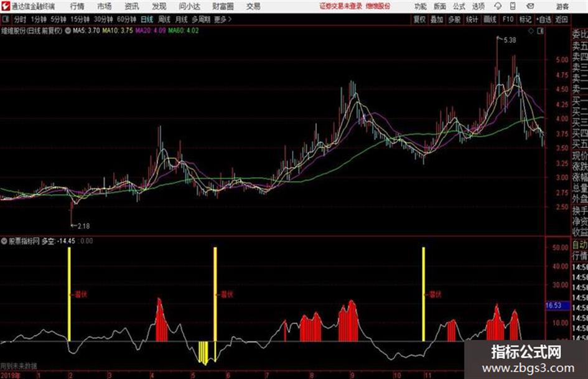This screenshot has width=588, height=379.
Task: Click the MA5: 3.70 value label
Action: (x=86, y=30)
